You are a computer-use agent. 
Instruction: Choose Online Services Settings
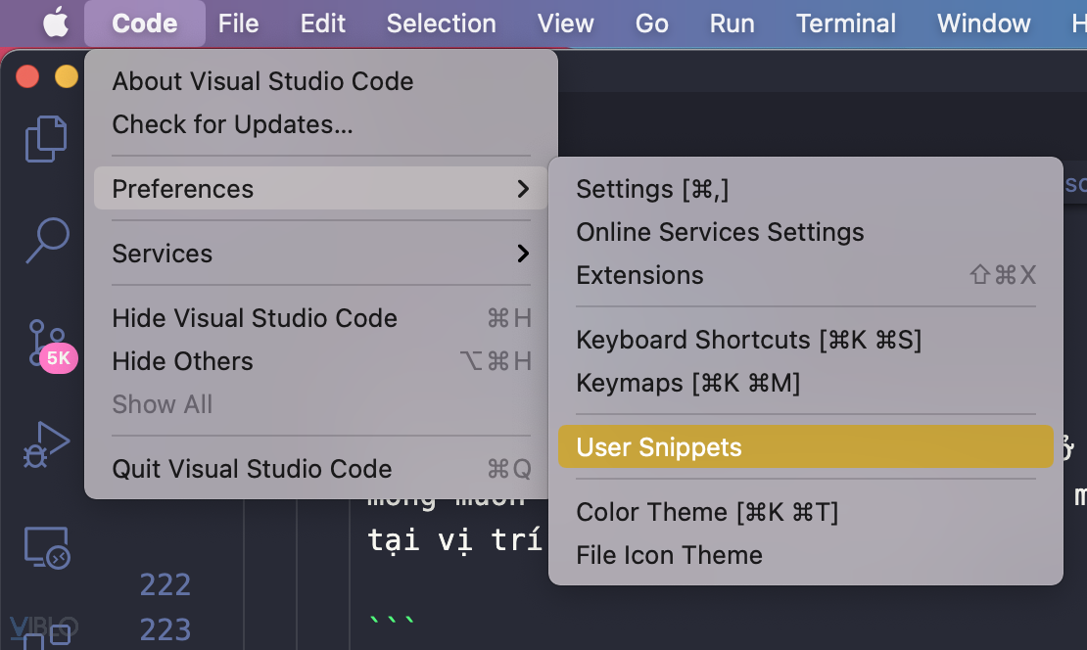click(x=720, y=232)
